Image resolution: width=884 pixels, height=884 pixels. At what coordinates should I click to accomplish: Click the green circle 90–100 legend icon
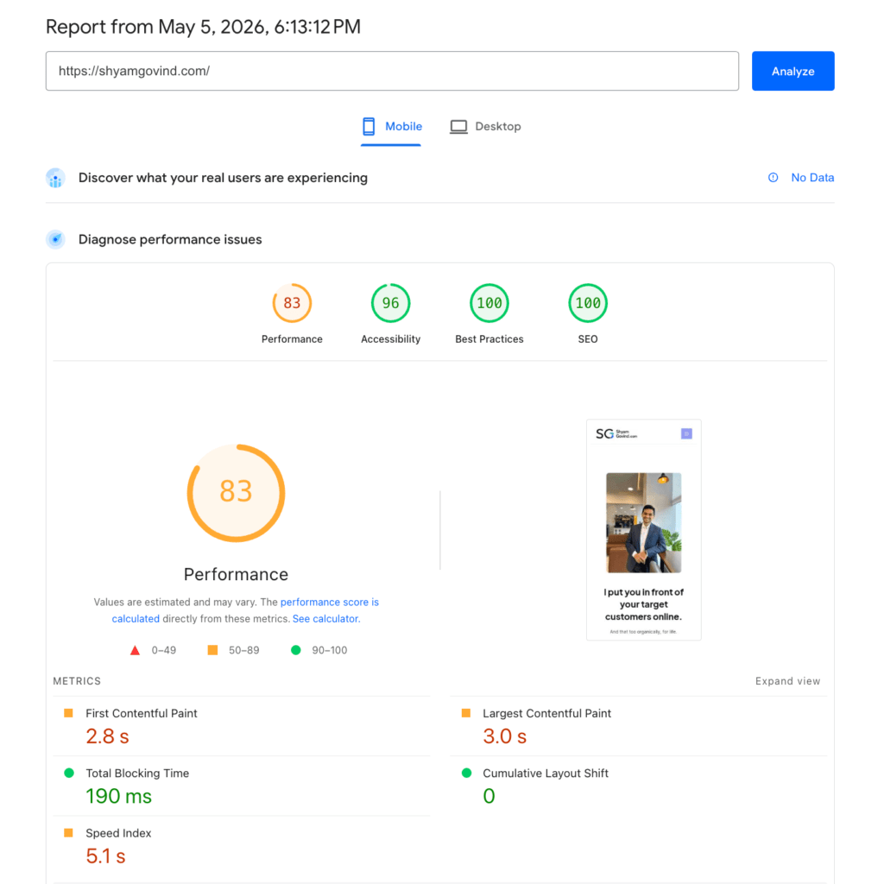(x=295, y=650)
